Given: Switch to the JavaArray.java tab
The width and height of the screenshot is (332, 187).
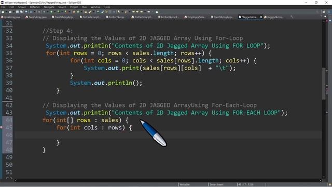Looking at the screenshot, I should 11,17.
